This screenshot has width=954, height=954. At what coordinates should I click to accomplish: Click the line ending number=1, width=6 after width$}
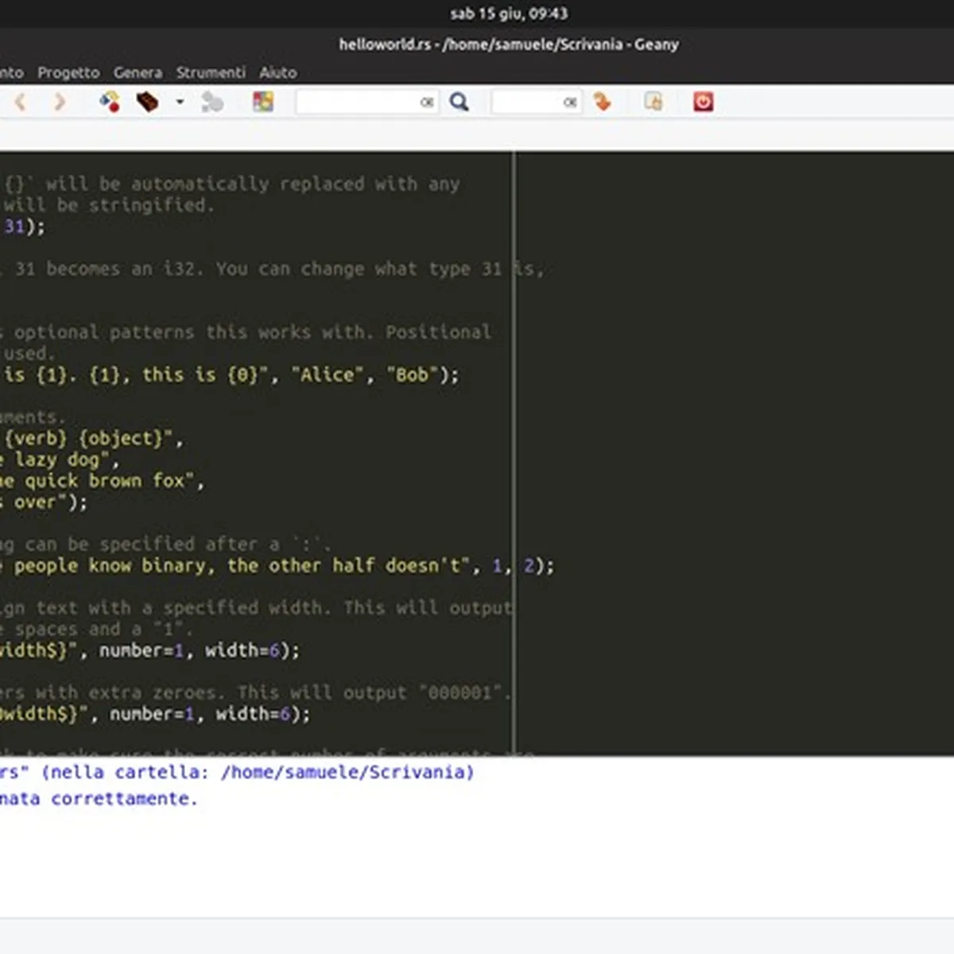(x=150, y=650)
